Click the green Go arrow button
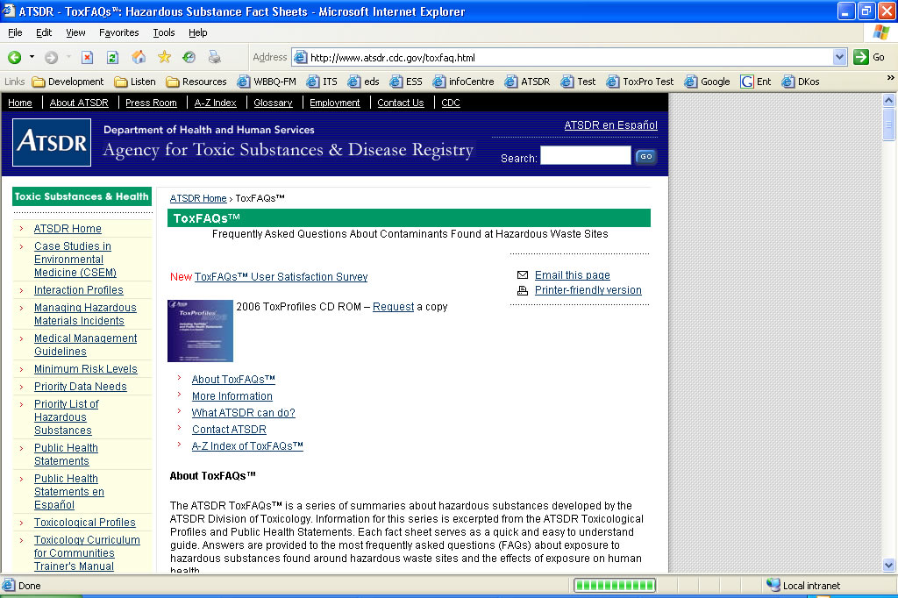 [x=861, y=57]
